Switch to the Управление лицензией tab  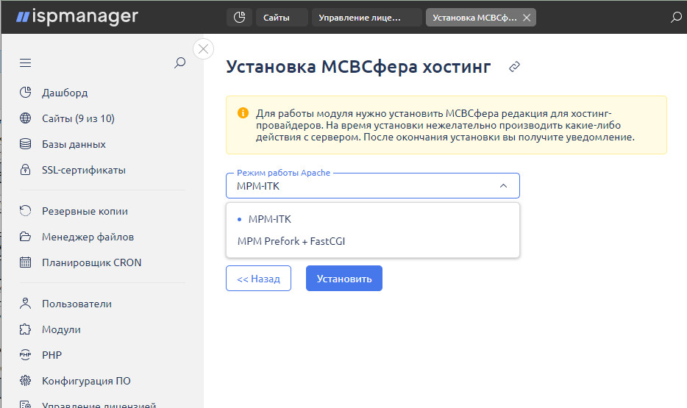pyautogui.click(x=366, y=17)
